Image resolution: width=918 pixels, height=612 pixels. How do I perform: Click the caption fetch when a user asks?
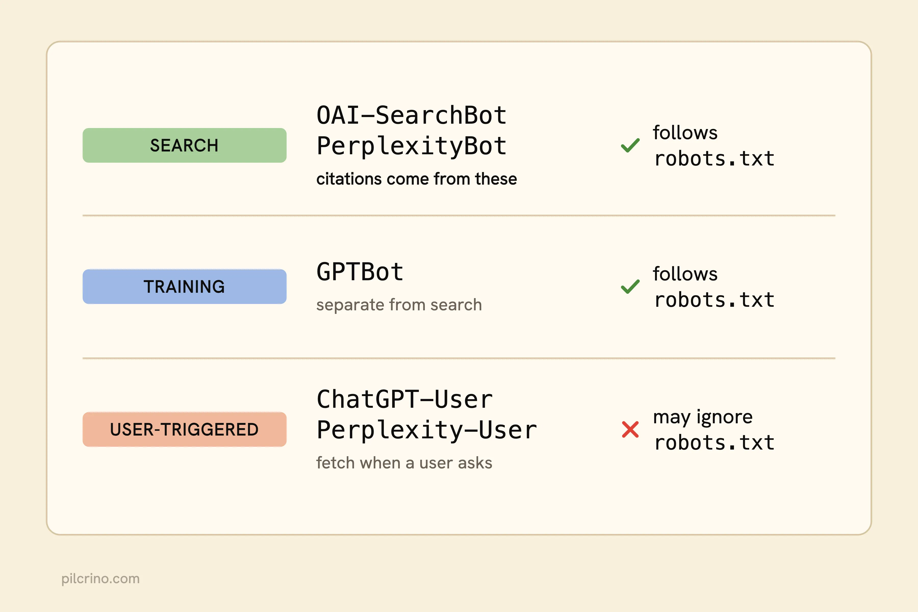[404, 463]
